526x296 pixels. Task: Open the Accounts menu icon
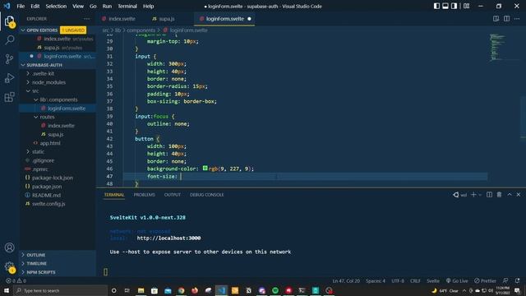[9, 247]
